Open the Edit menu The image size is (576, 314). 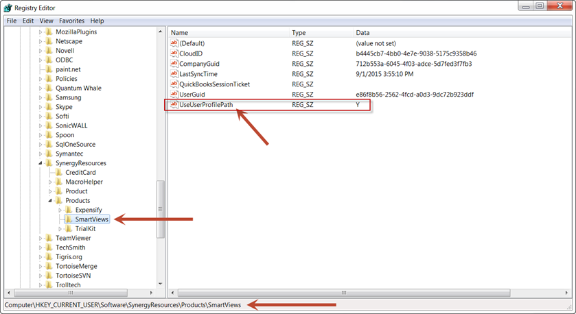(x=28, y=21)
